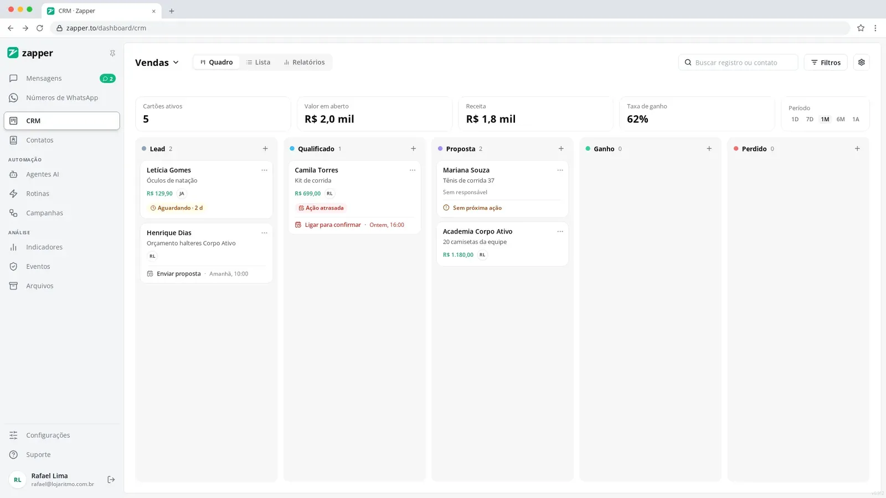Open Números de WhatsApp in the sidebar
This screenshot has height=498, width=886.
[x=61, y=98]
